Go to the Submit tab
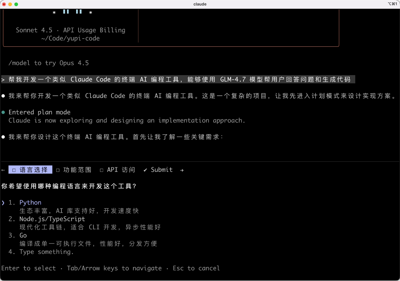 tap(158, 170)
